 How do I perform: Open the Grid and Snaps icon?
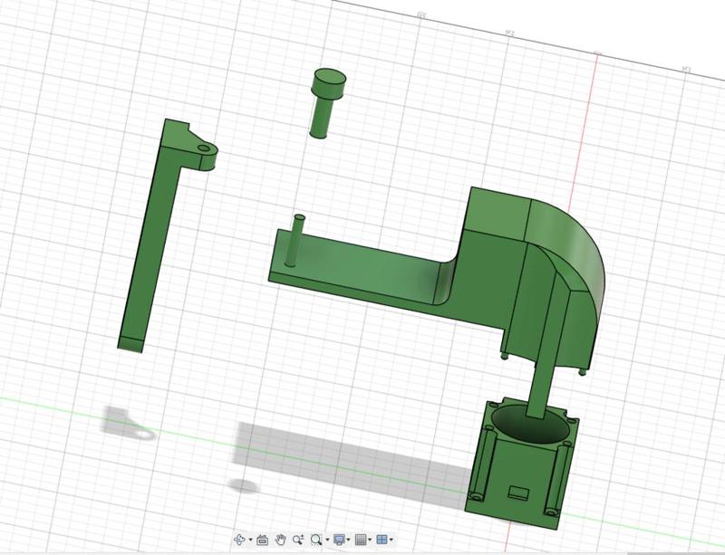pyautogui.click(x=361, y=540)
